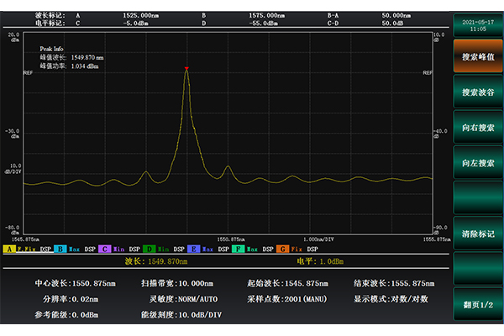The height and width of the screenshot is (336, 504).
Task: Select trace D green indicator
Action: pos(148,249)
